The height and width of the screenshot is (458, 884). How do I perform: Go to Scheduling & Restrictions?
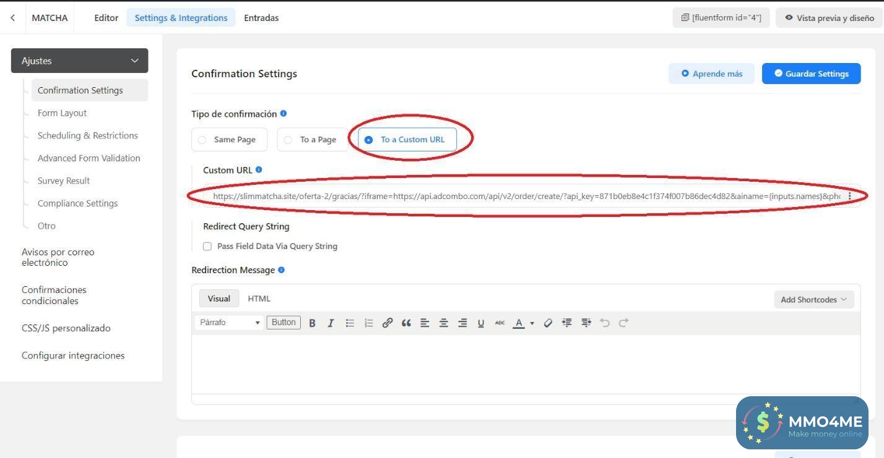[x=88, y=135]
